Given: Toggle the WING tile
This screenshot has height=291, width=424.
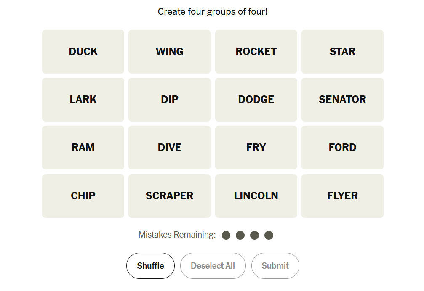Looking at the screenshot, I should coord(169,52).
